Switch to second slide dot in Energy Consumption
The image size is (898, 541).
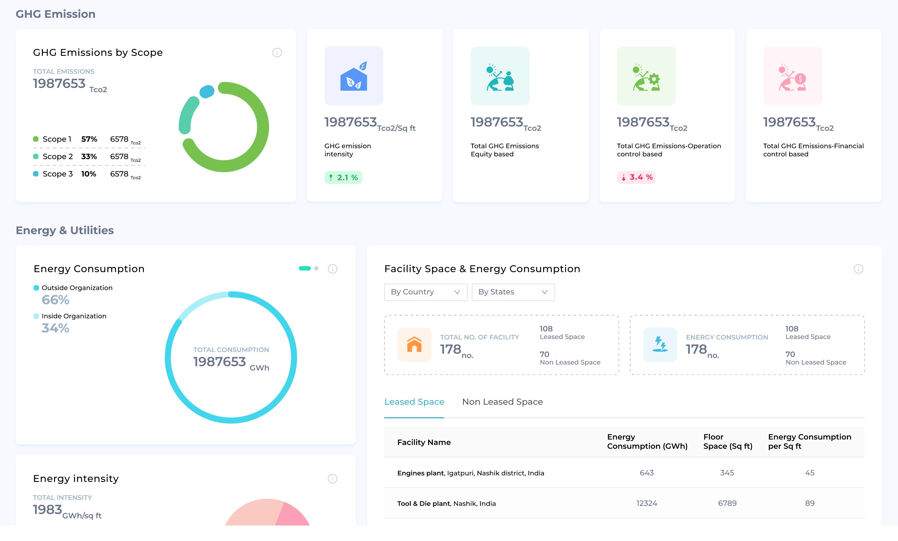coord(316,269)
